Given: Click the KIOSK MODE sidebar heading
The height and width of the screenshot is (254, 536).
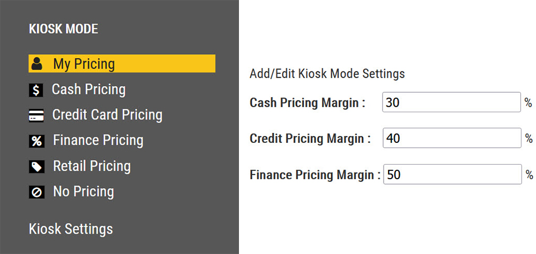Looking at the screenshot, I should pos(63,29).
